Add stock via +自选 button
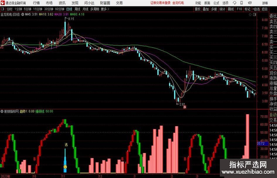This screenshot has width=277, height=178. tap(256, 9)
